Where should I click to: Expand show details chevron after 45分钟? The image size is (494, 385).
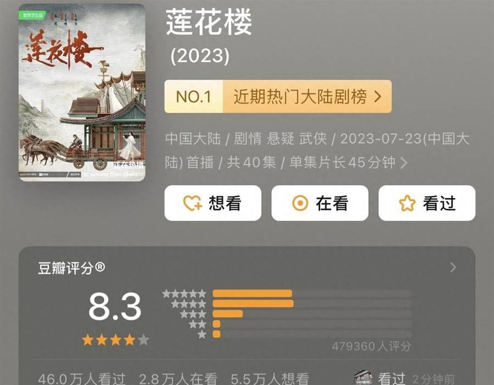click(x=403, y=163)
